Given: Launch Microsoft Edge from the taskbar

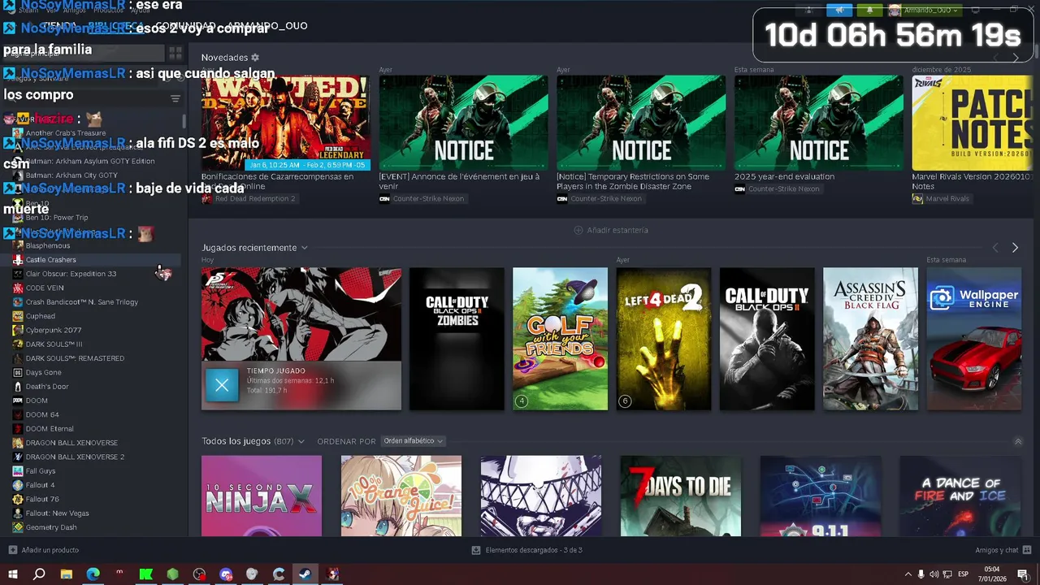Looking at the screenshot, I should coord(93,574).
